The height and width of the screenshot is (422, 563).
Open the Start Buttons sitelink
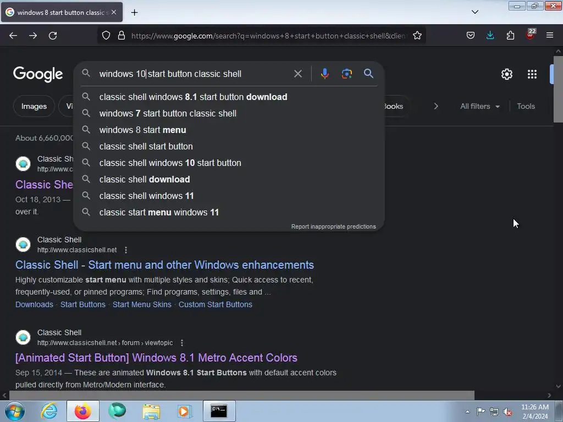point(83,304)
